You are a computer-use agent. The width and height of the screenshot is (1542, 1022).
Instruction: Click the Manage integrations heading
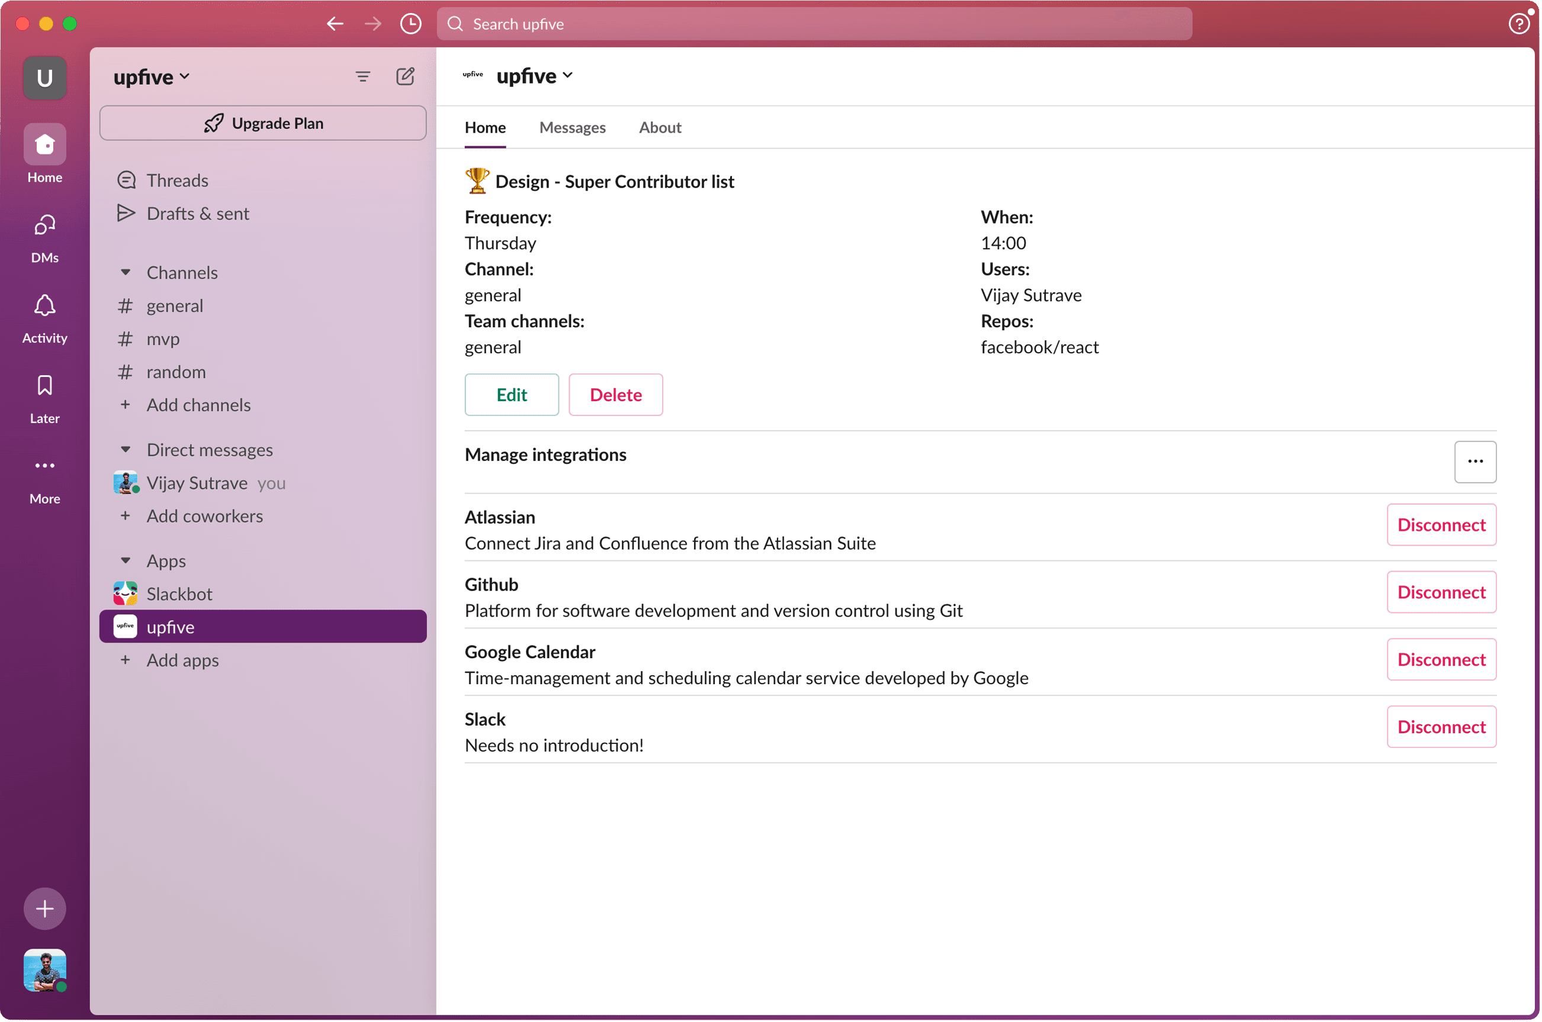pos(546,454)
